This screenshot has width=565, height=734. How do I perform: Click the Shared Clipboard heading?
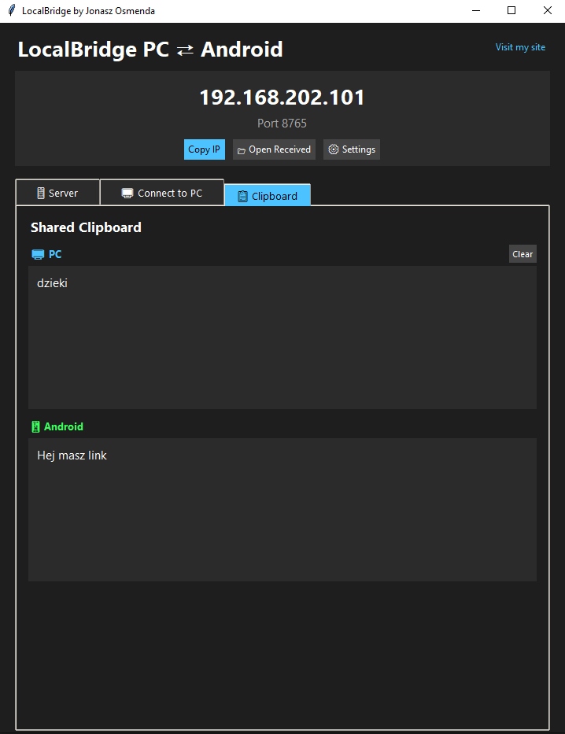pyautogui.click(x=86, y=227)
